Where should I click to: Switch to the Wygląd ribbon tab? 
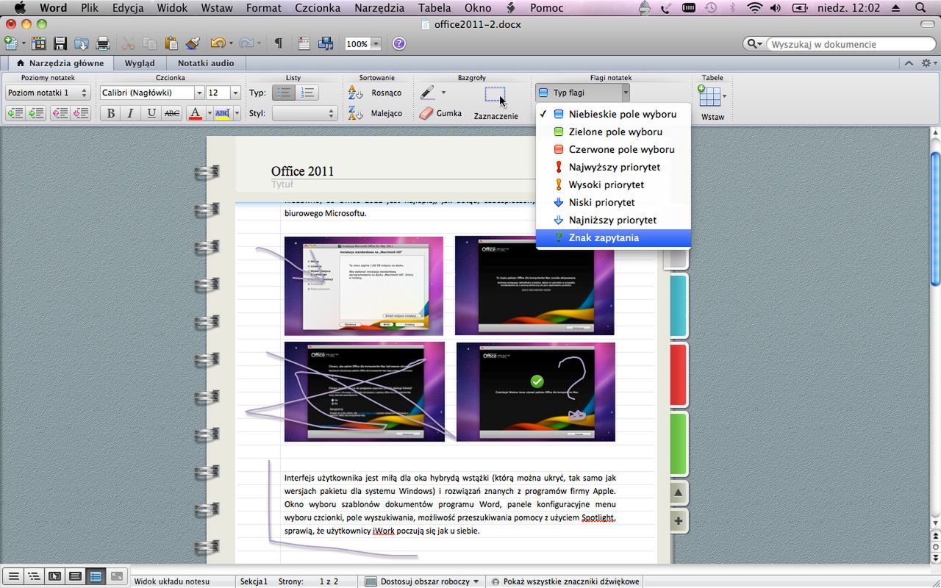139,62
